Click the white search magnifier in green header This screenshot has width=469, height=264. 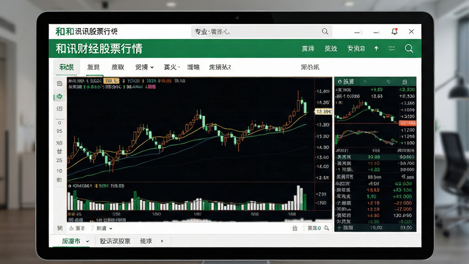tap(409, 49)
